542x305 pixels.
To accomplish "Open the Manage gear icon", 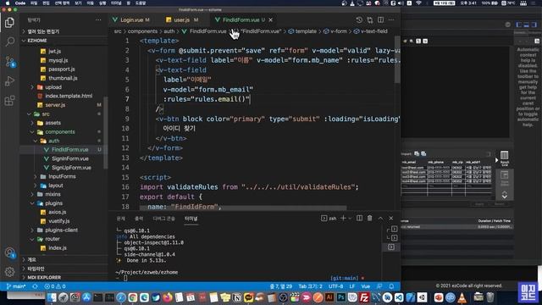I will pyautogui.click(x=9, y=272).
